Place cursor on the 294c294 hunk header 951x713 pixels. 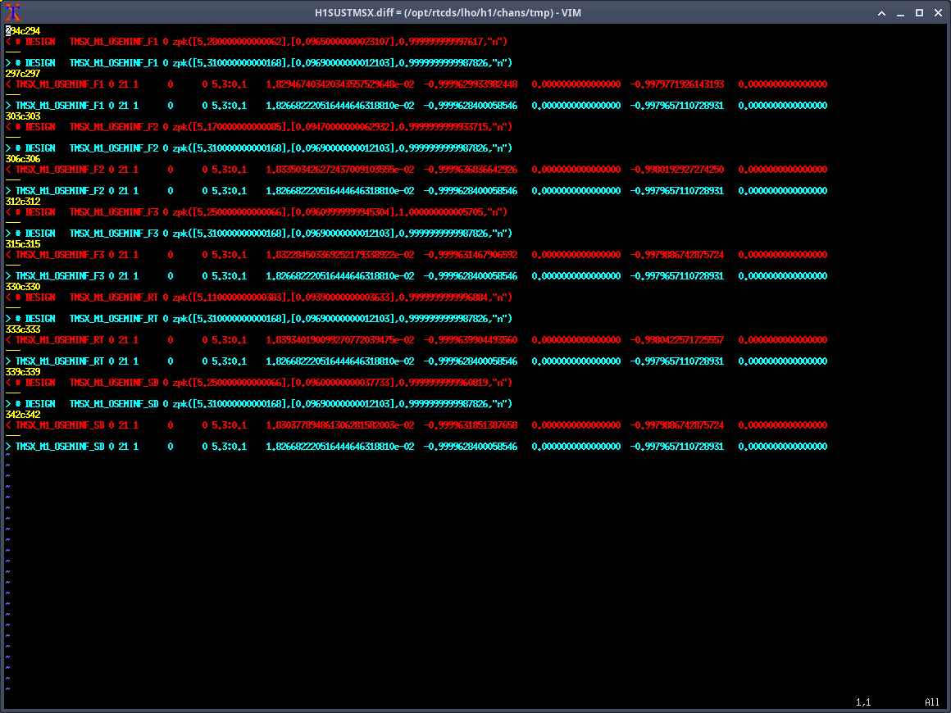(23, 30)
